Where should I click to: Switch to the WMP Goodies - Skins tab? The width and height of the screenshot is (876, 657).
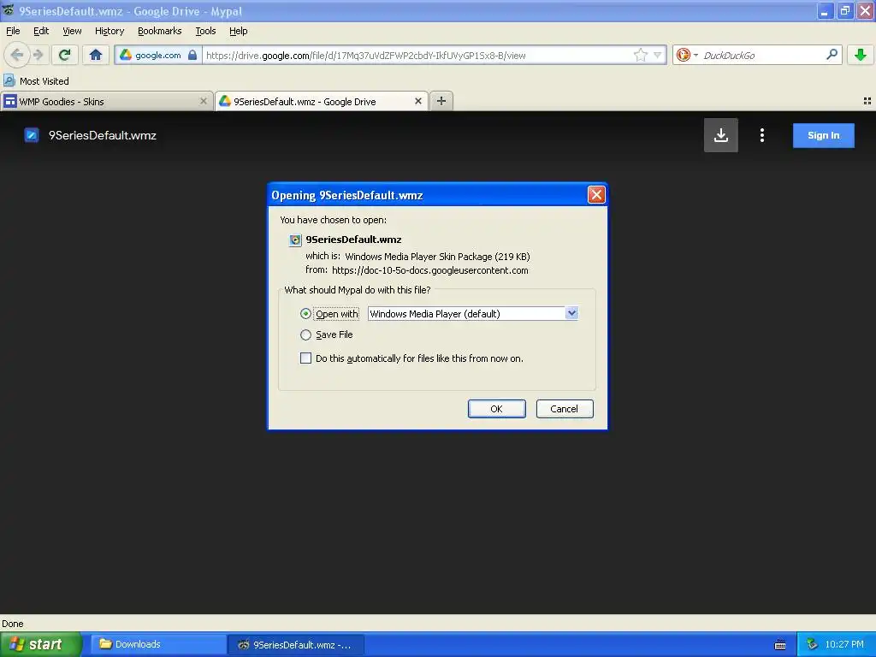click(107, 102)
